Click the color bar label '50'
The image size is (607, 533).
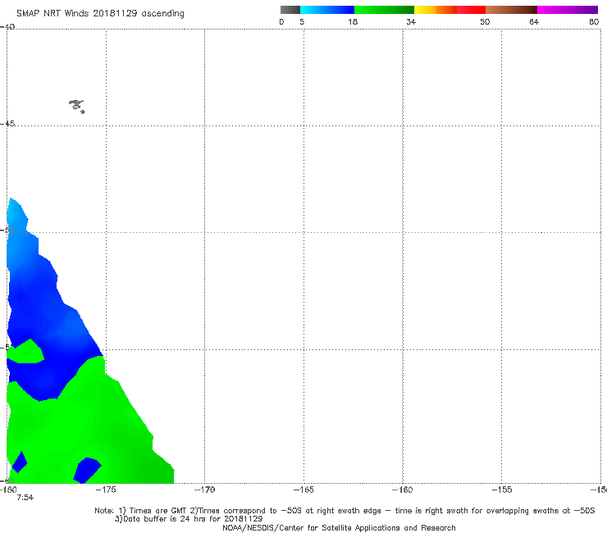click(485, 21)
